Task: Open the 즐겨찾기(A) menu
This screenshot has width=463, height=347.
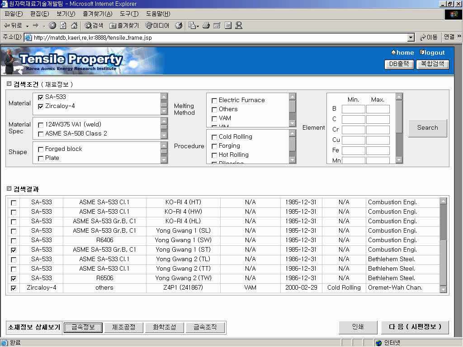Action: pos(97,14)
